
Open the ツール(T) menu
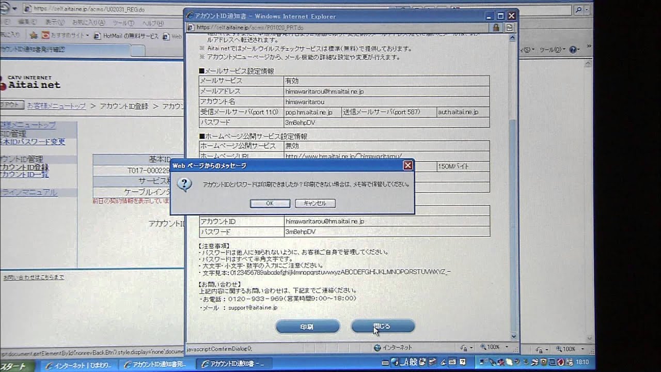pyautogui.click(x=123, y=23)
